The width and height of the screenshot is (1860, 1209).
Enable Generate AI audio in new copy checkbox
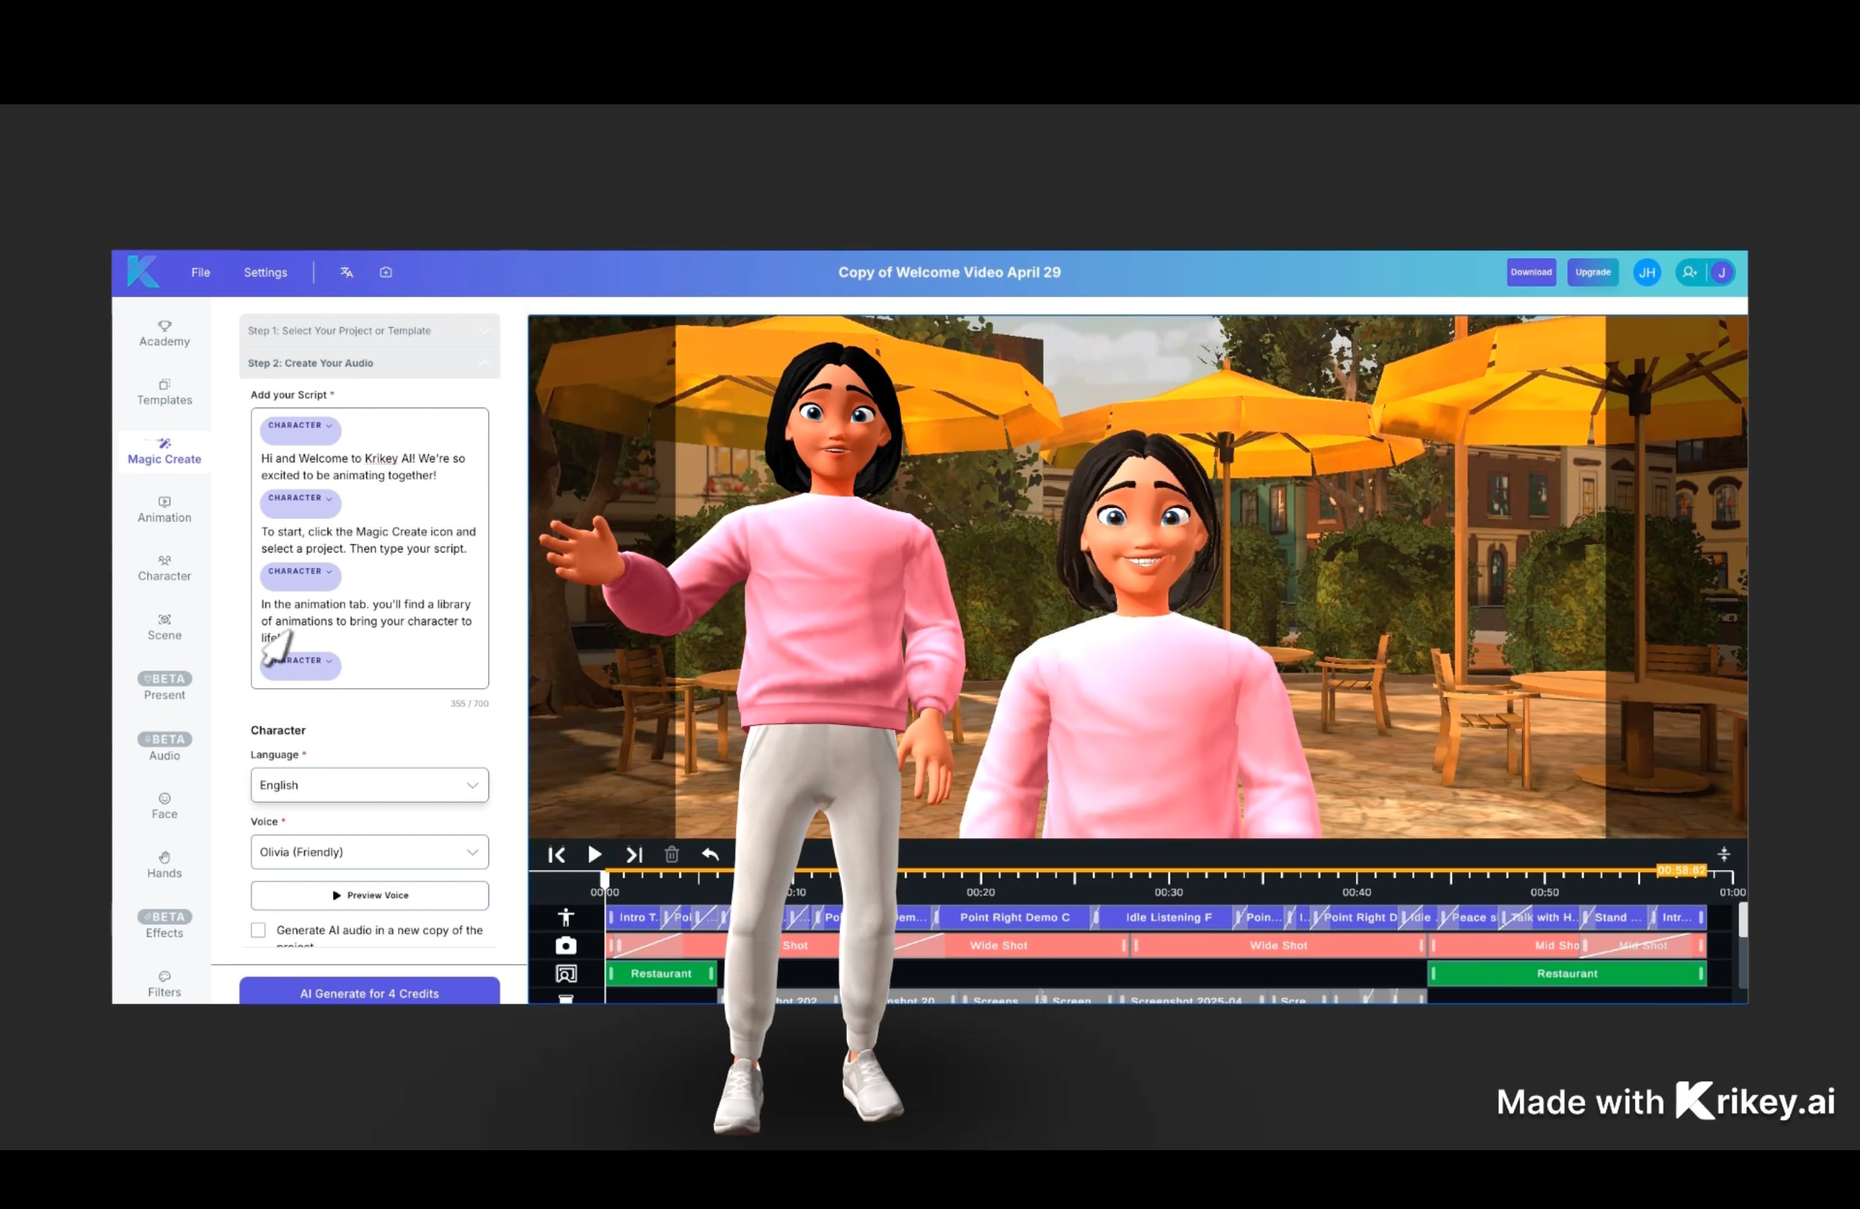tap(258, 930)
